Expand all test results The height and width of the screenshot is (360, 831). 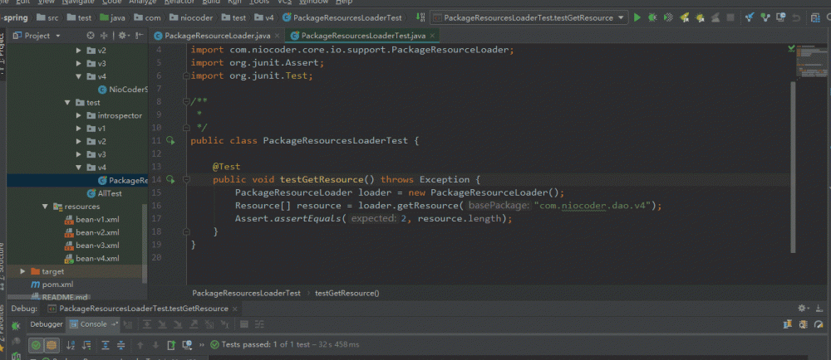pos(106,345)
